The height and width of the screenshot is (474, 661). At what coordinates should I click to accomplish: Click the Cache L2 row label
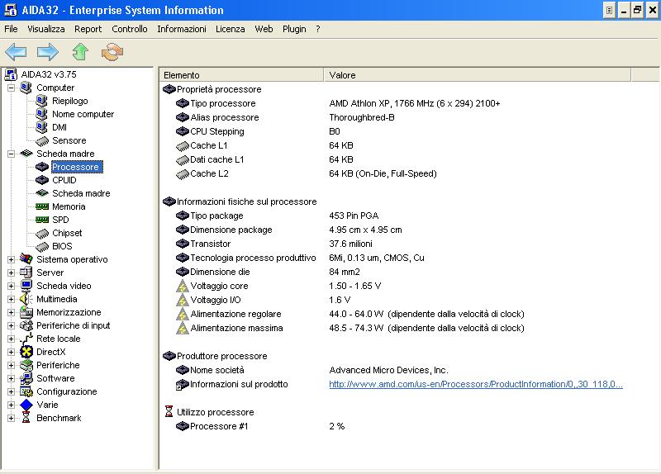209,173
